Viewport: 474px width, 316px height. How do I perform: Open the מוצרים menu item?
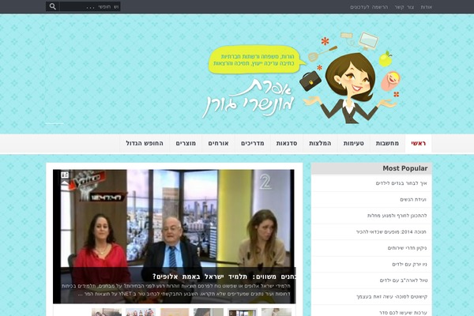(186, 143)
